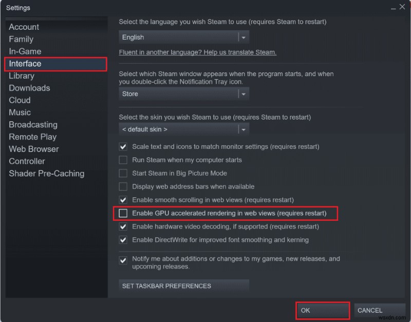Enable Start Steam in Big Picture Mode

pos(123,173)
